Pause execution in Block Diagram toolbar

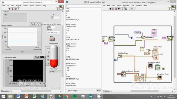click(119, 9)
